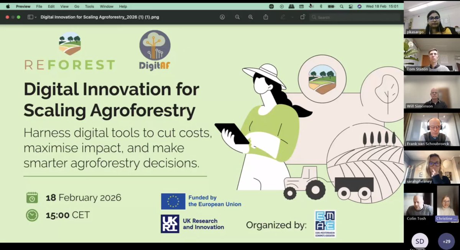Screen dimensions: 460x250
Task: Select Tom Staton's video thumbnail
Action: tap(432, 56)
